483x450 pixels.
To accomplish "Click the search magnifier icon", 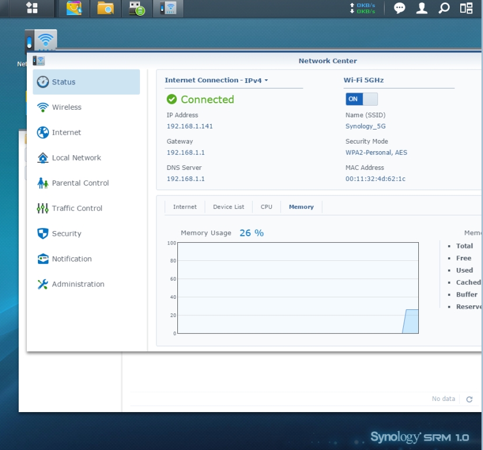I will 444,8.
